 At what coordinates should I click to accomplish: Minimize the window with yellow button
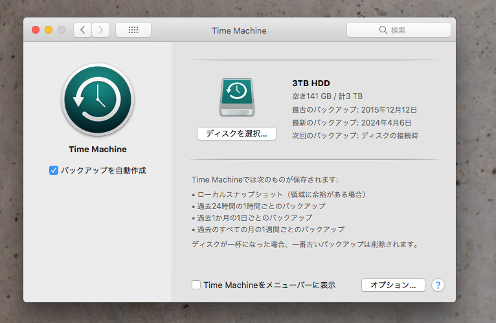coord(49,30)
